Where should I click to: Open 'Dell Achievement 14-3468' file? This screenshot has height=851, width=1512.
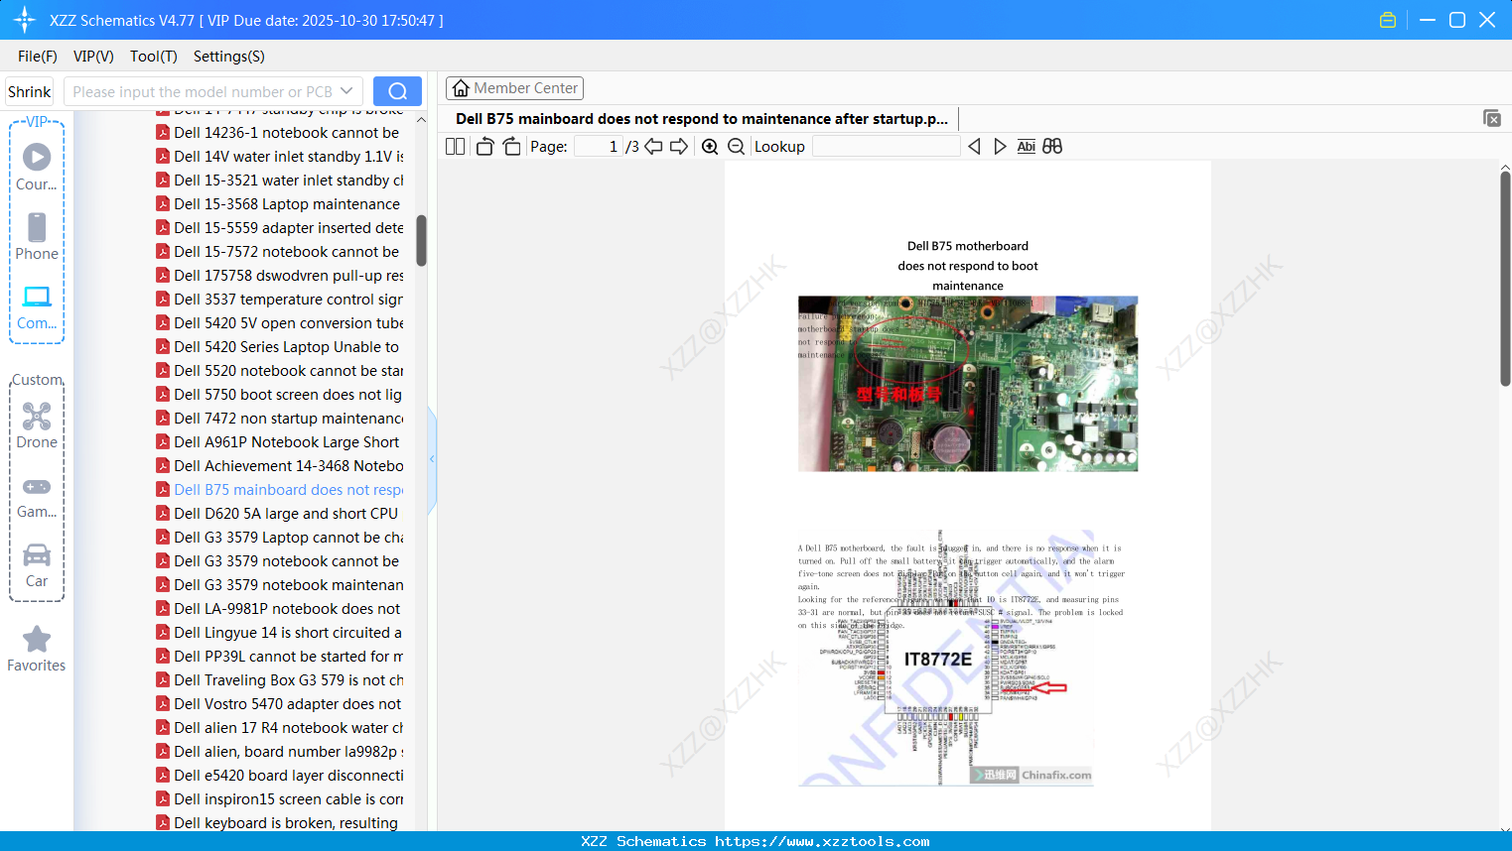click(x=280, y=466)
